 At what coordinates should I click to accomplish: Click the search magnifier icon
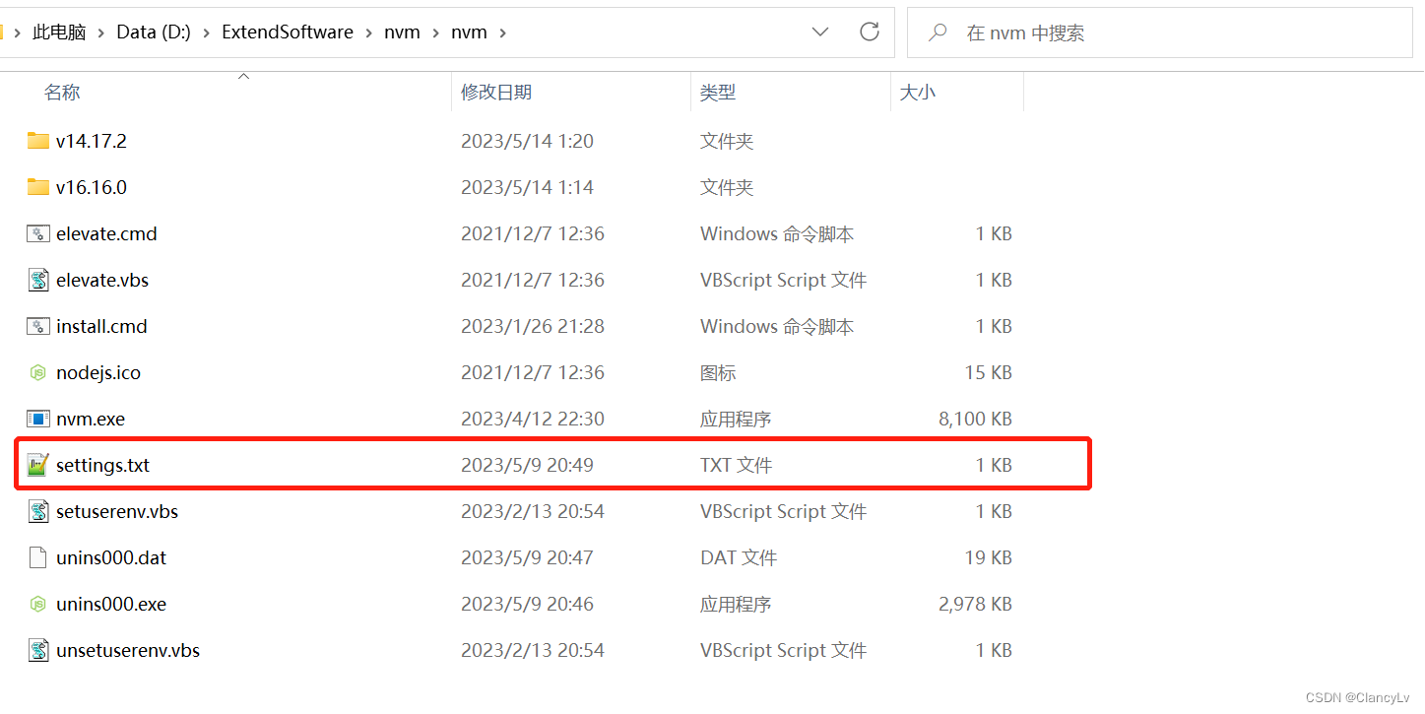[938, 32]
